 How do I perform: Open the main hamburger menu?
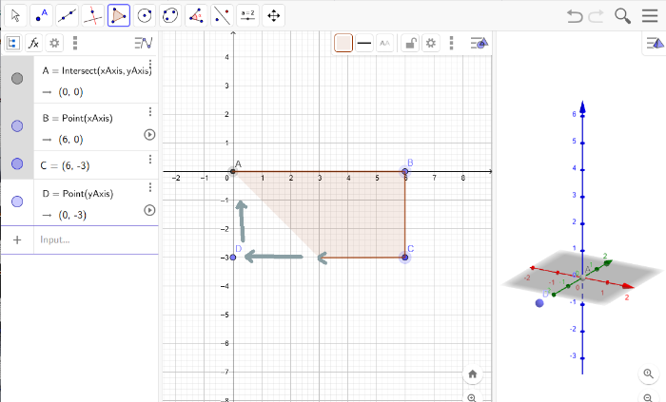[650, 16]
